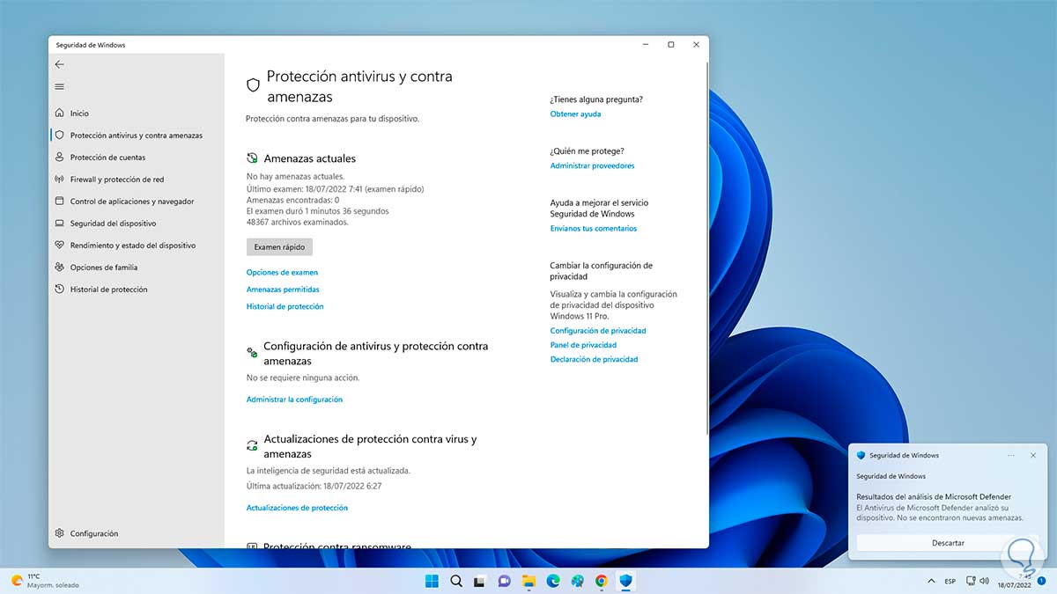Open the Panel de privacidad link
Viewport: 1057px width, 594px height.
click(583, 345)
